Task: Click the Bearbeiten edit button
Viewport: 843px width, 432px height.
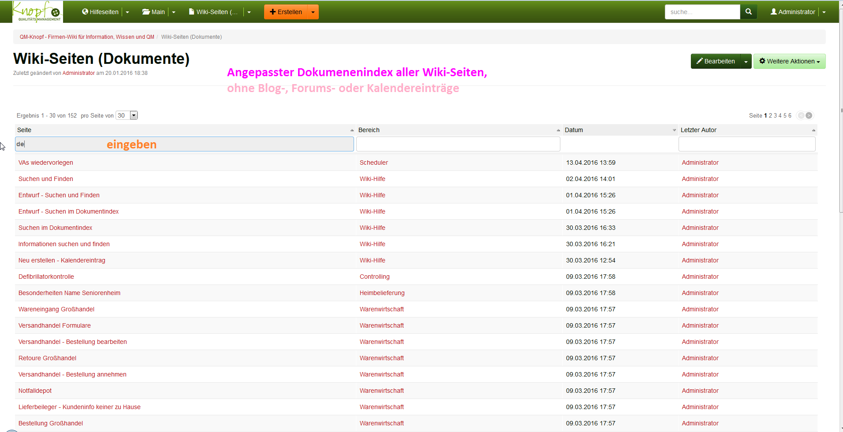Action: (x=716, y=61)
